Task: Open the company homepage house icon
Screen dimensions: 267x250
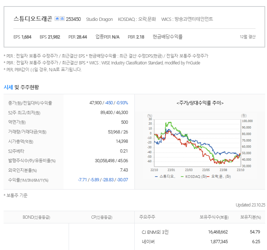Action: pos(57,19)
